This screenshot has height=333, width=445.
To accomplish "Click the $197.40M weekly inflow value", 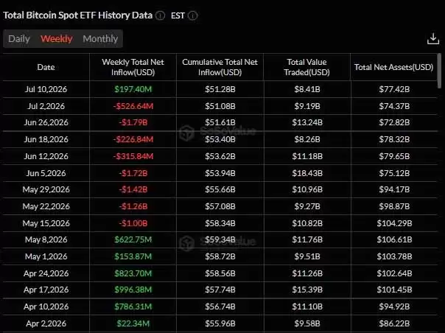I will (133, 89).
